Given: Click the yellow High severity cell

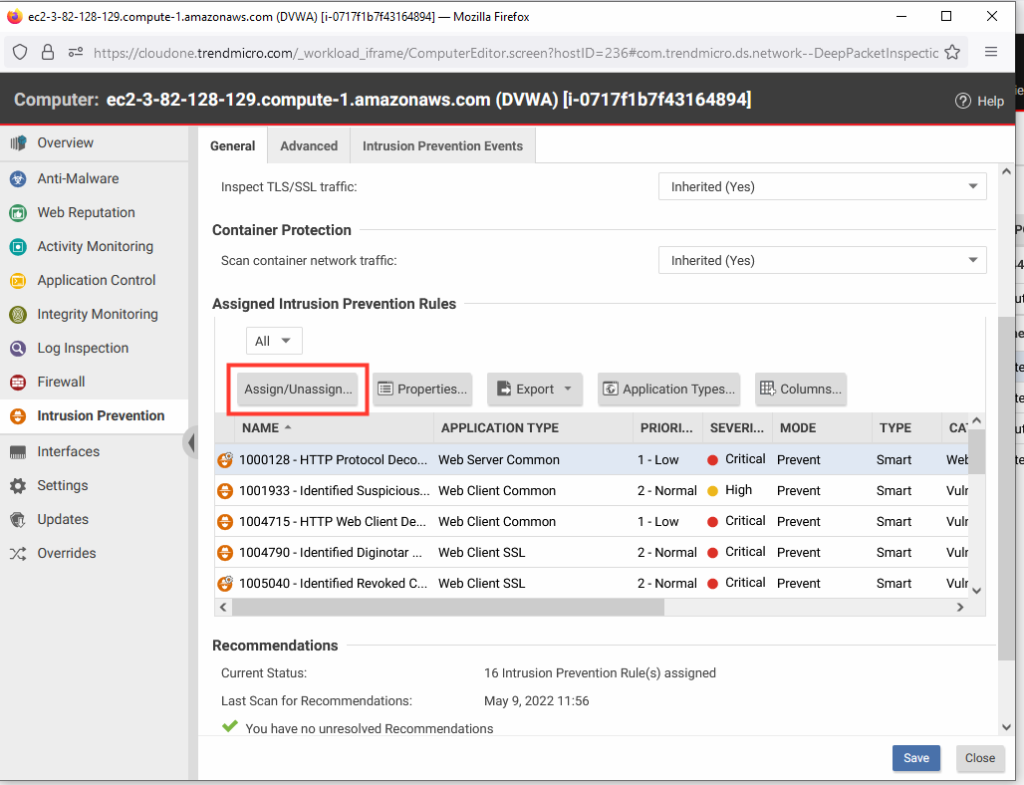Looking at the screenshot, I should click(738, 490).
